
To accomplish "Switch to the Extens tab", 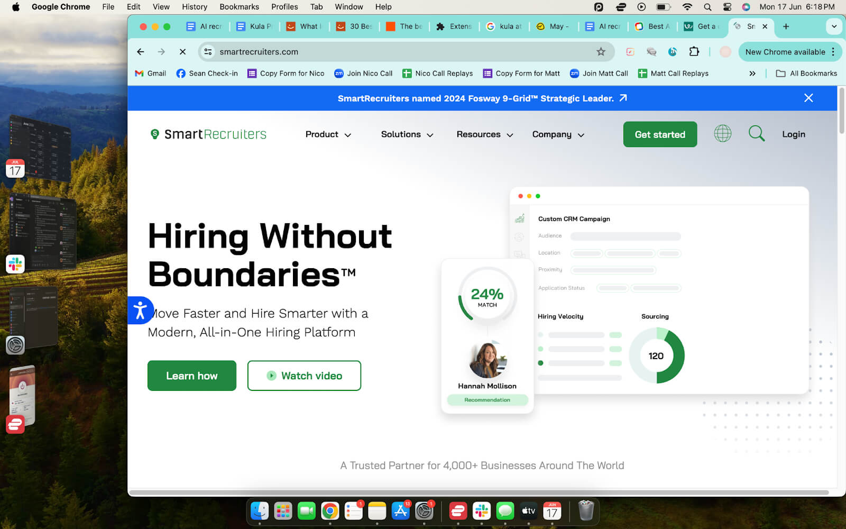I will (454, 26).
